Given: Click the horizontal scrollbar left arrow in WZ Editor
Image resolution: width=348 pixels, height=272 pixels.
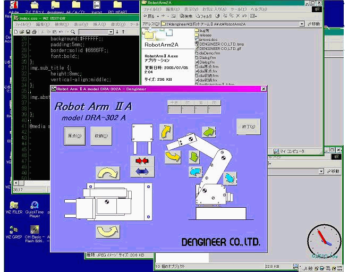Looking at the screenshot, I should (x=16, y=183).
